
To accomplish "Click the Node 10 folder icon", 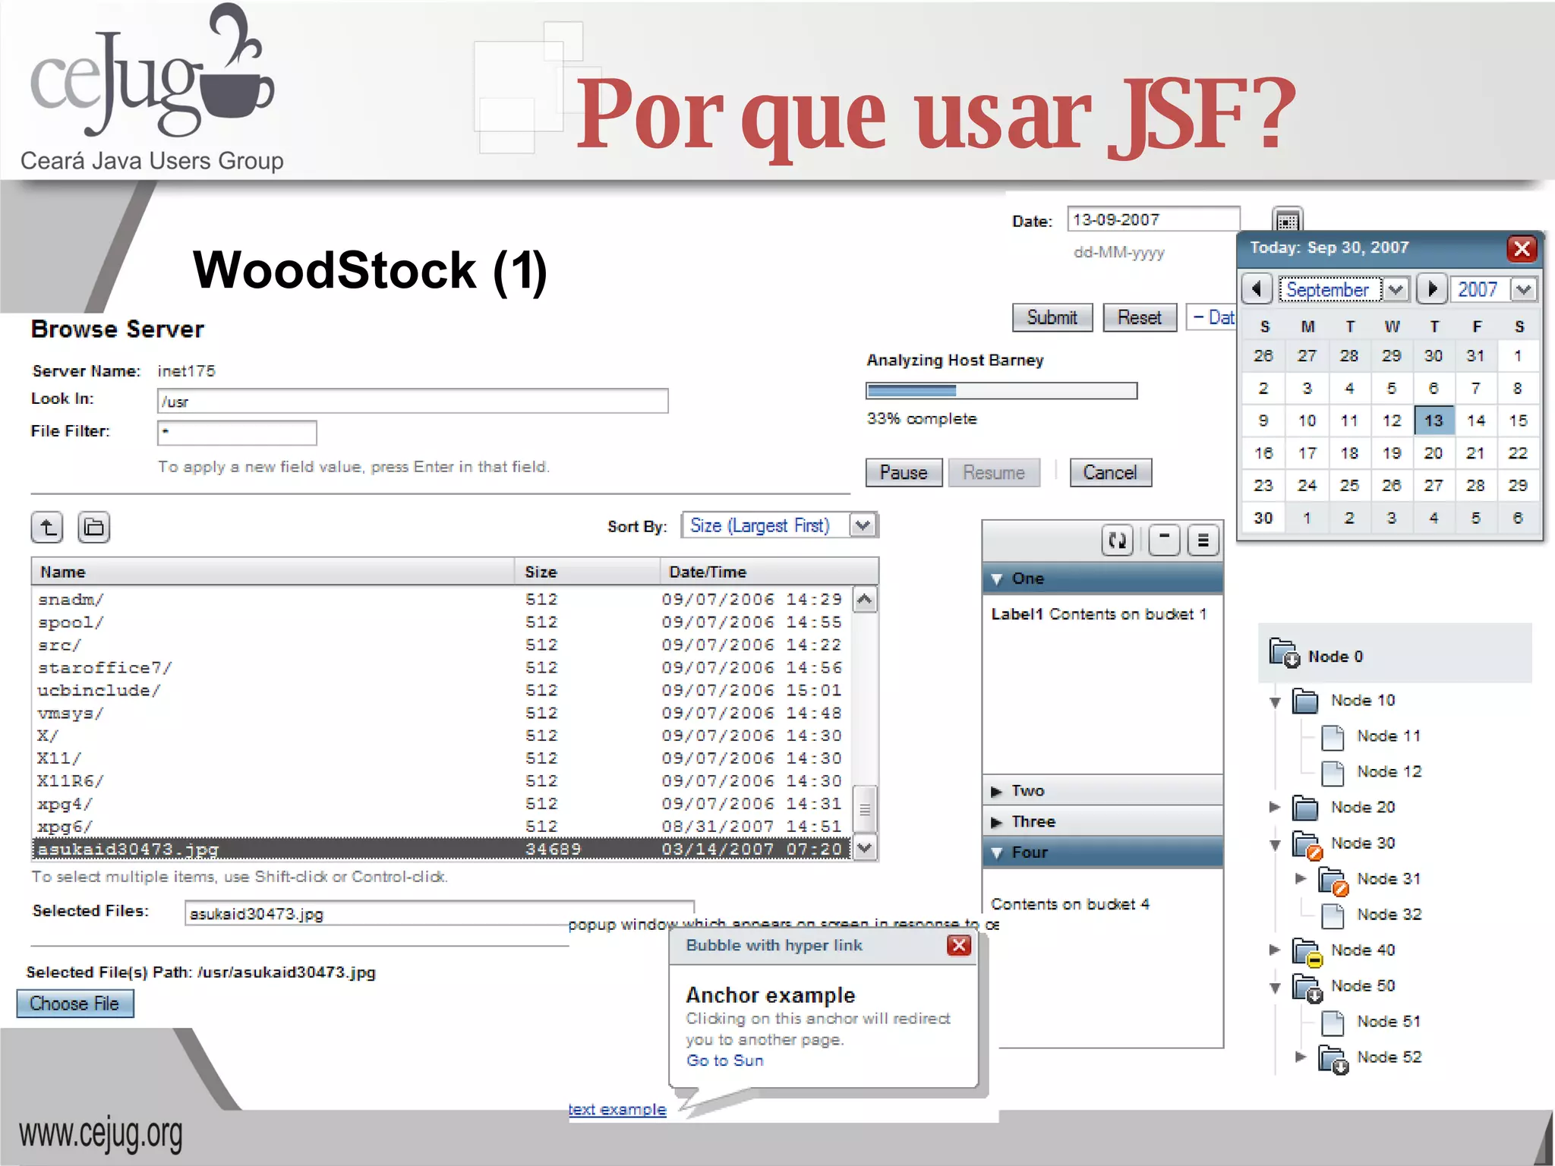I will click(x=1305, y=701).
